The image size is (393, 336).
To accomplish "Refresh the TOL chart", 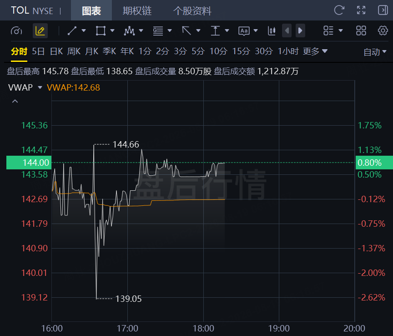I will click(339, 10).
